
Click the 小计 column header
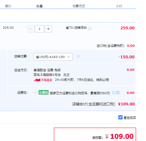tap(119, 6)
